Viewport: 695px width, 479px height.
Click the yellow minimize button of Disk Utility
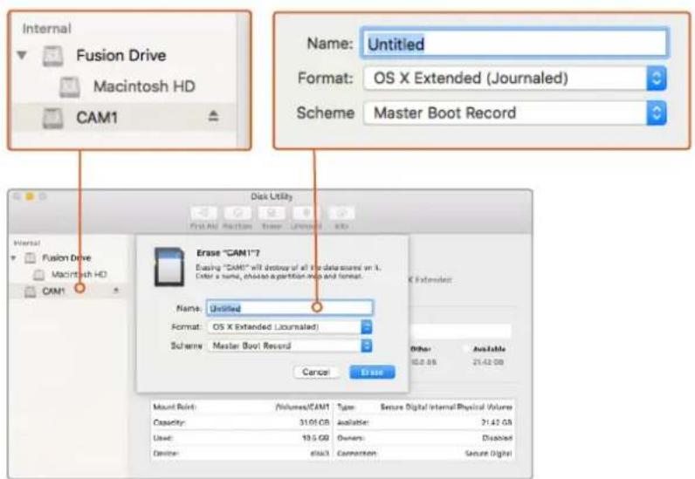[30, 196]
